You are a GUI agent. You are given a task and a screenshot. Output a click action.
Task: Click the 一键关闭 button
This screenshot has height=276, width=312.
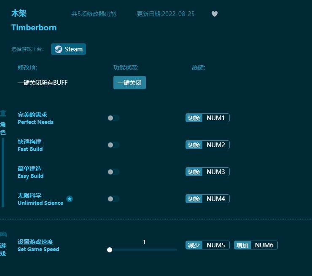pyautogui.click(x=129, y=83)
